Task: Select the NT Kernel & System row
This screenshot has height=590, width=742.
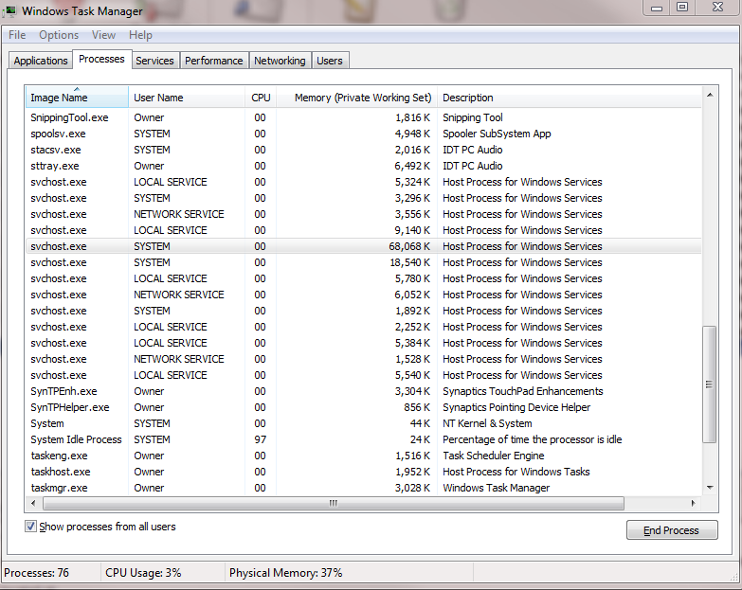Action: 364,423
